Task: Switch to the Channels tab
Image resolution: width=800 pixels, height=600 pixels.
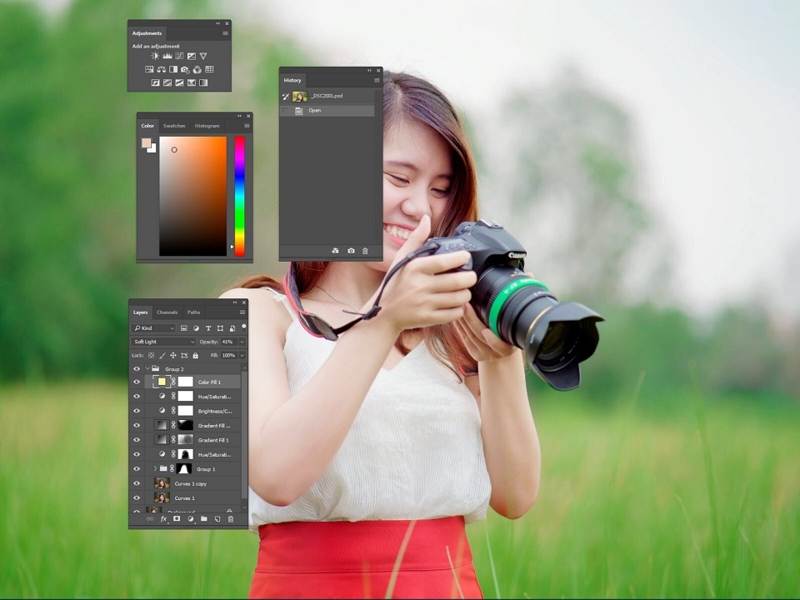Action: 167,312
